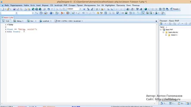This screenshot has height=107, width=191.
Task: Click the Open folder icon
Action: (x=8, y=9)
